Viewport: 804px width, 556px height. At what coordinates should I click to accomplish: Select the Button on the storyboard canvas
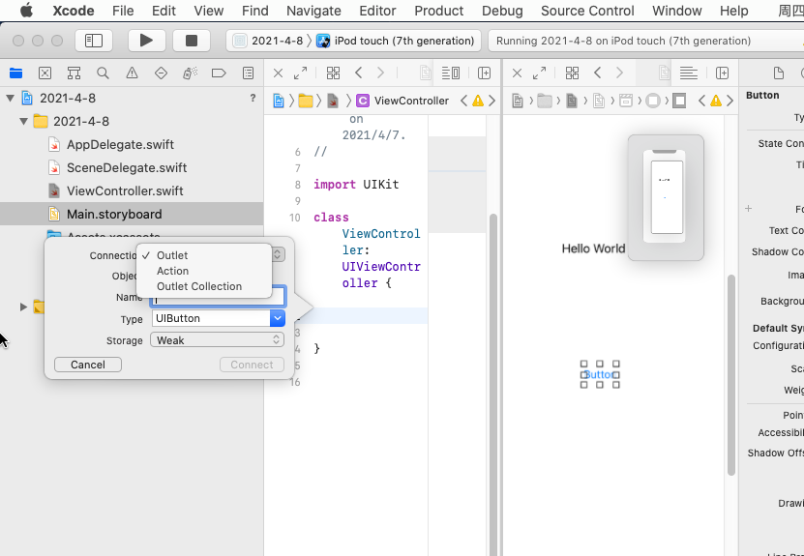600,374
